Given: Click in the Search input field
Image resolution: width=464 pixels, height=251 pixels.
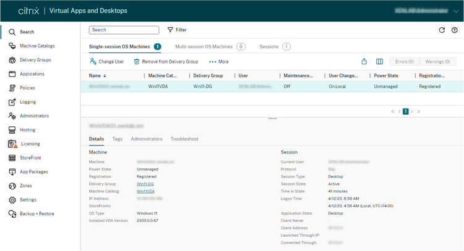Looking at the screenshot, I should [x=124, y=30].
